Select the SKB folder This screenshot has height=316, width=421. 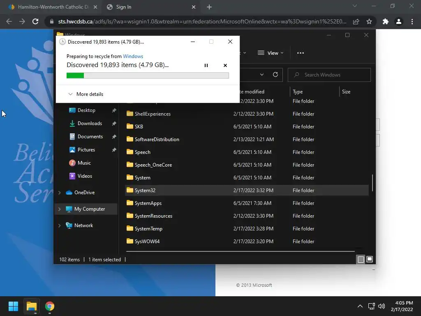139,127
